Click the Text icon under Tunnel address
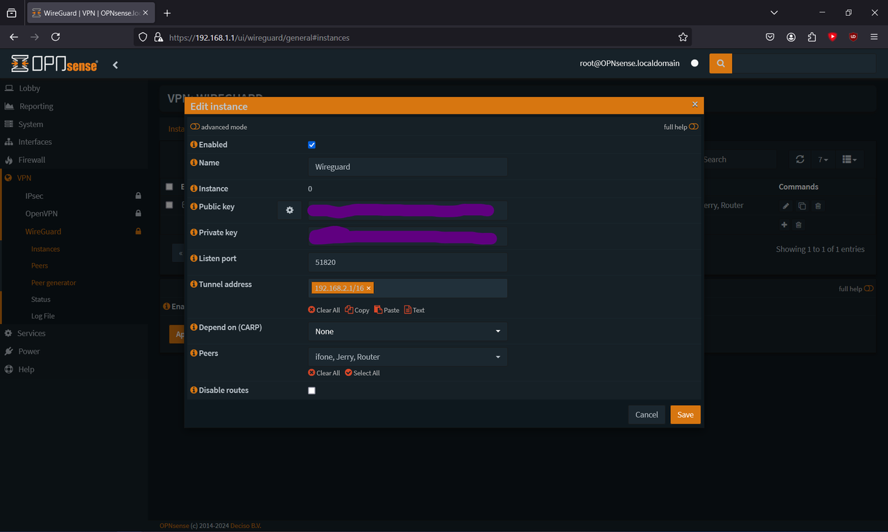 [x=413, y=310]
